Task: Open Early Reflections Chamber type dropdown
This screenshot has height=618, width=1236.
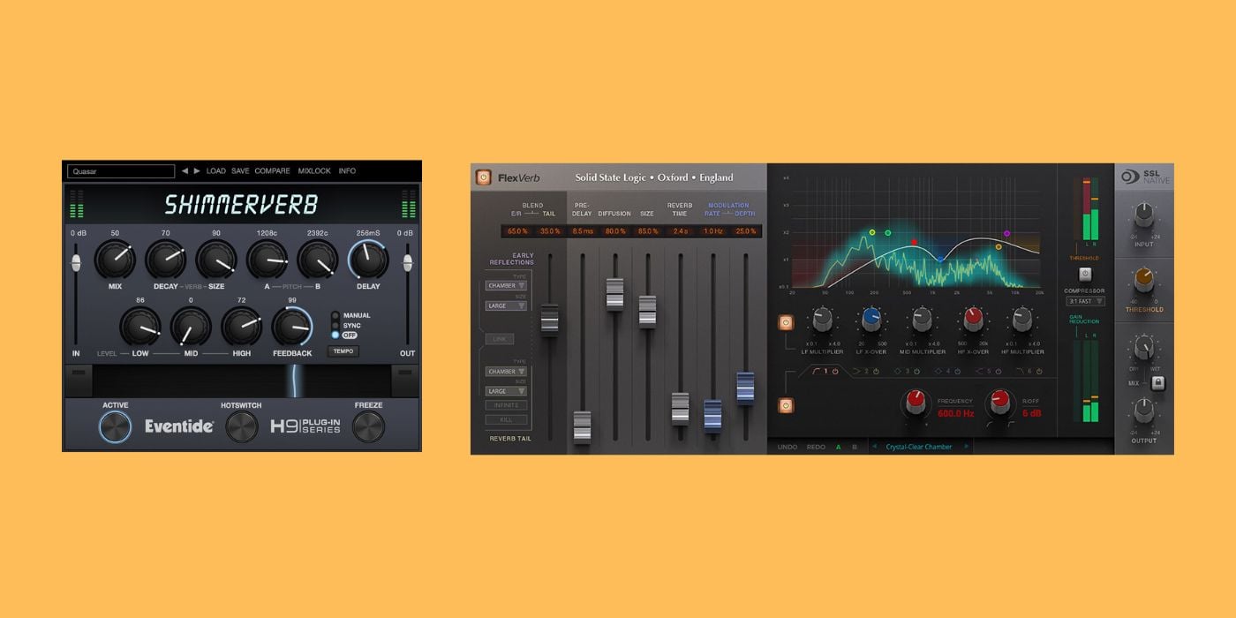Action: click(x=506, y=286)
